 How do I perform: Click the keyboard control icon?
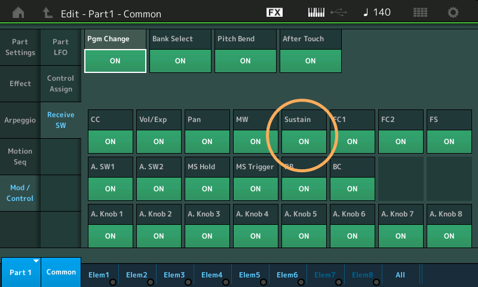pyautogui.click(x=316, y=13)
